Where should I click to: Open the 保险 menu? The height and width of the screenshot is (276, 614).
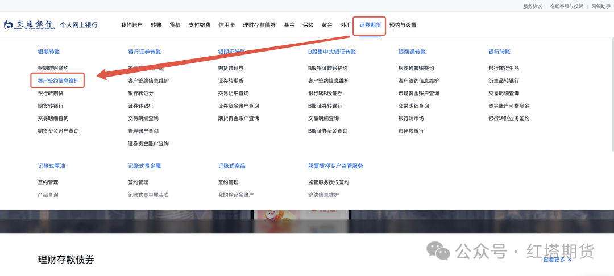point(308,25)
